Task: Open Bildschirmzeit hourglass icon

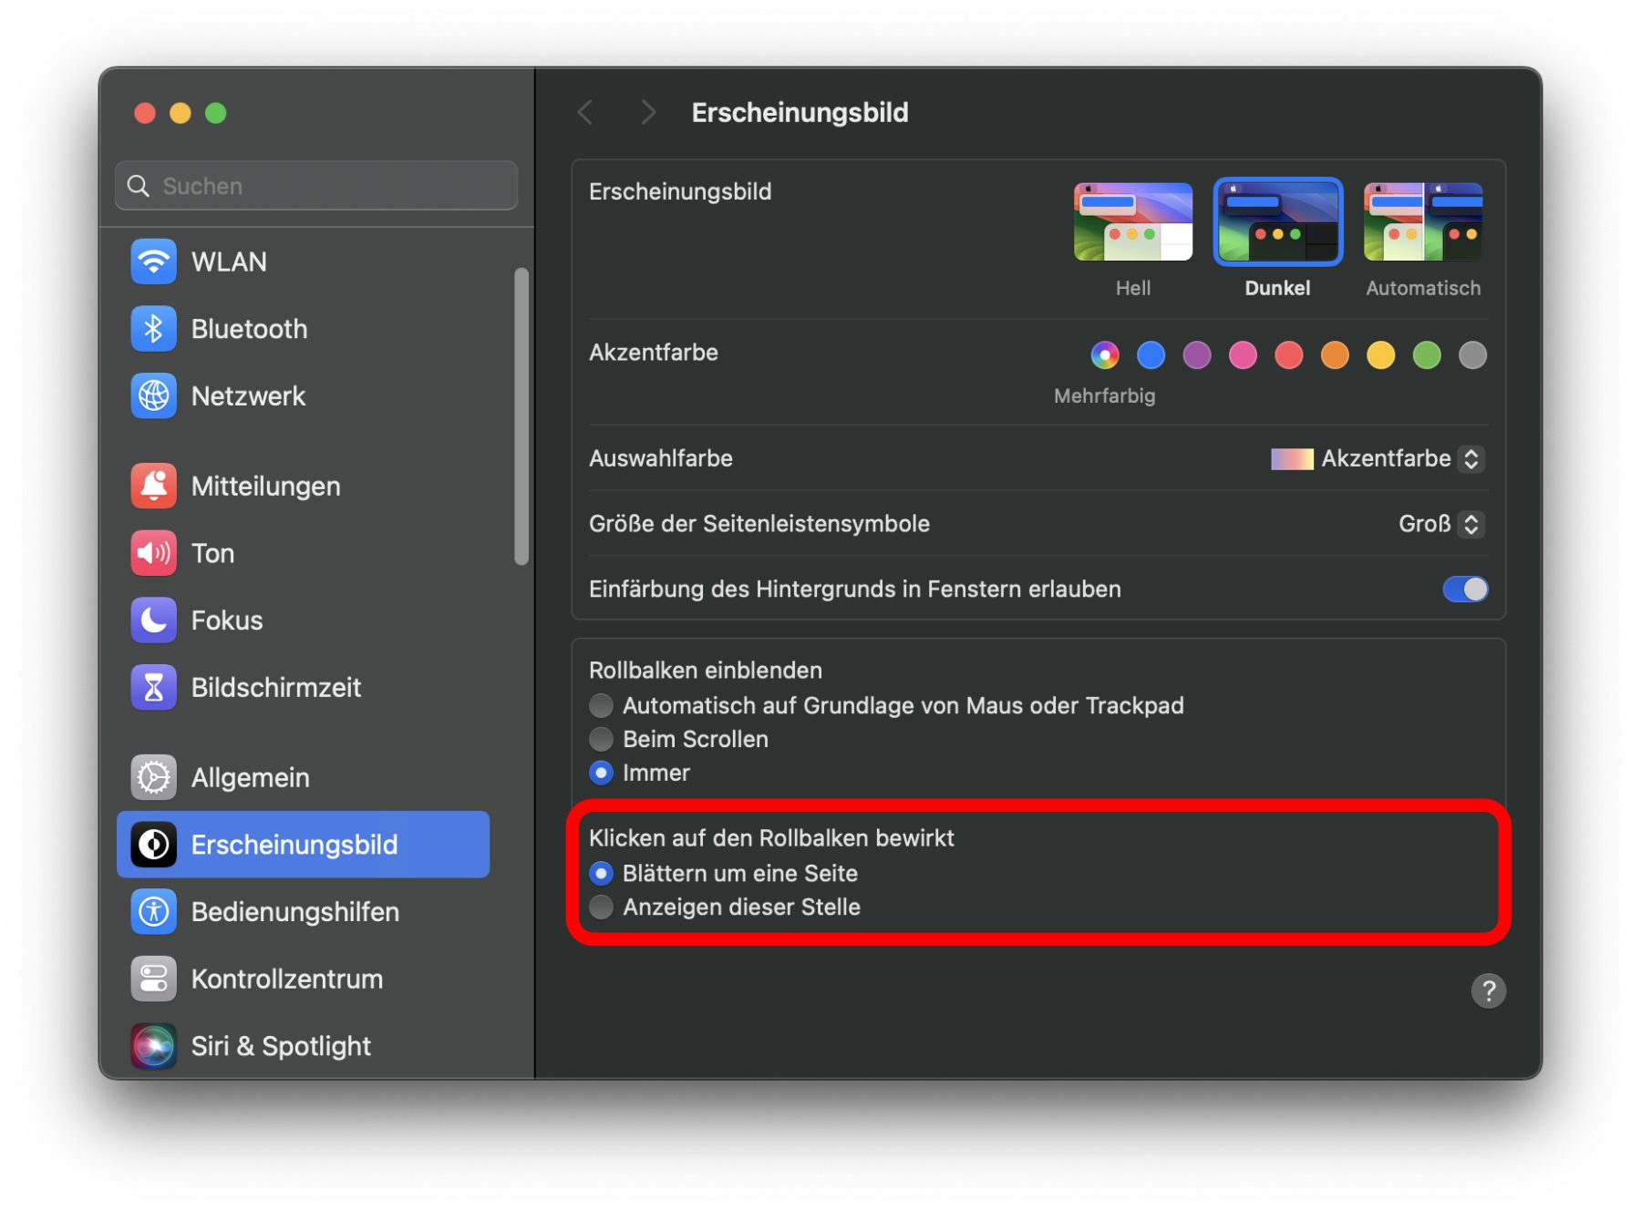Action: click(153, 687)
